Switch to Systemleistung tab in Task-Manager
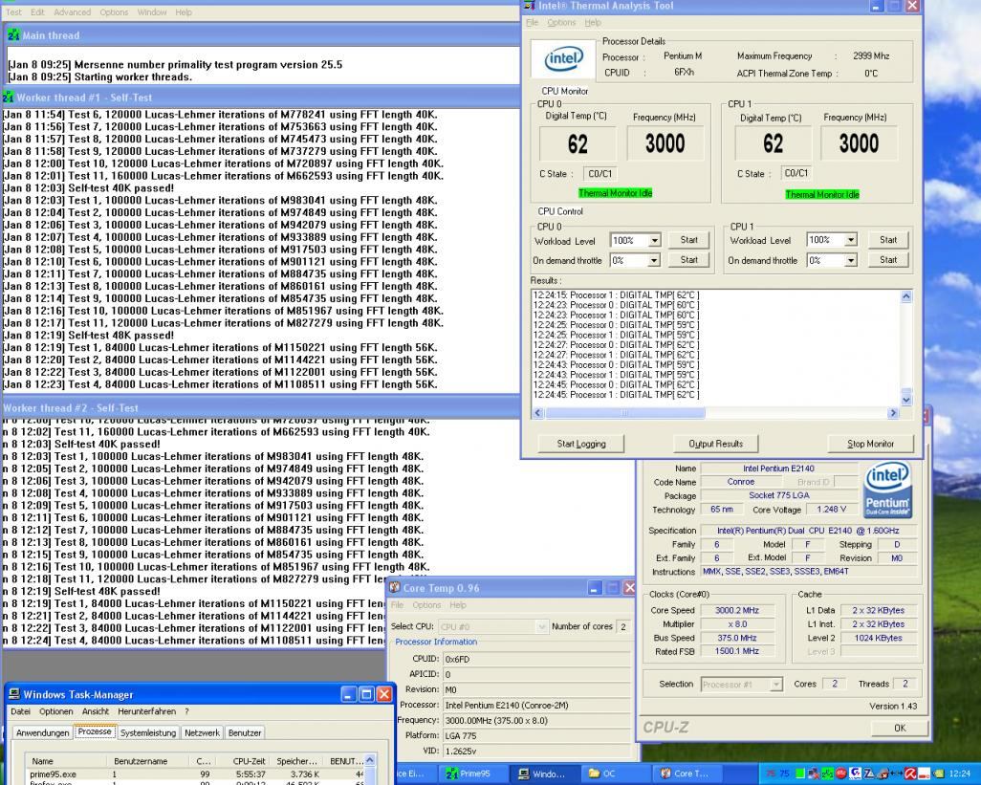Screen dimensions: 981x785 (147, 732)
